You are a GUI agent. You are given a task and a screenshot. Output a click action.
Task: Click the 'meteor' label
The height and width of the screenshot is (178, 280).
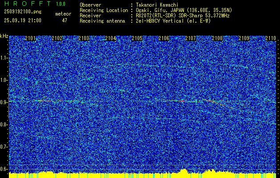coord(63,14)
